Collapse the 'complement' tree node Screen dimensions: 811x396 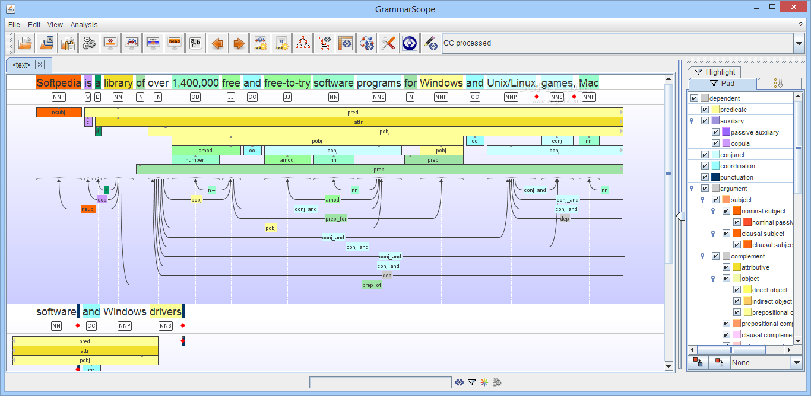pyautogui.click(x=702, y=256)
